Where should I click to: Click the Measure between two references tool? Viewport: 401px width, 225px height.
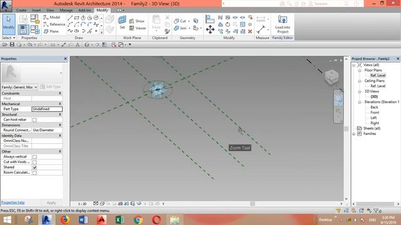261,29
